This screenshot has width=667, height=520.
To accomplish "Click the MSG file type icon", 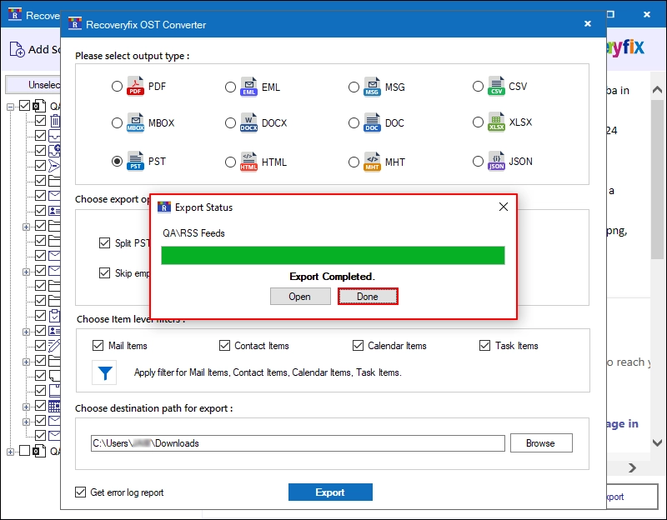I will [x=372, y=87].
